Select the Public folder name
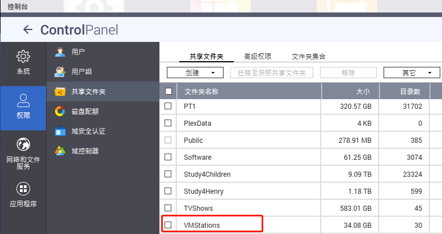 point(193,141)
